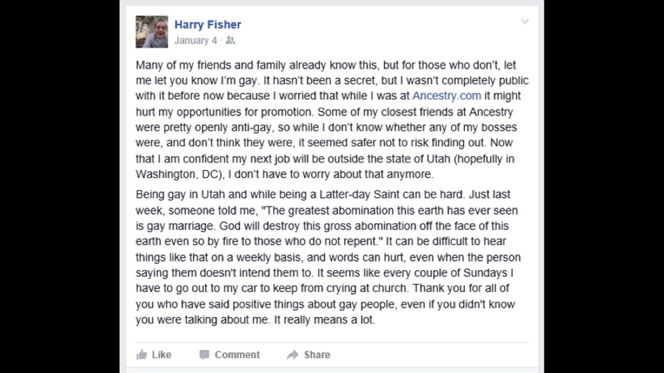Viewport: 664px width, 373px height.
Task: Click the bolded Harry Fisher header text
Action: (x=208, y=25)
